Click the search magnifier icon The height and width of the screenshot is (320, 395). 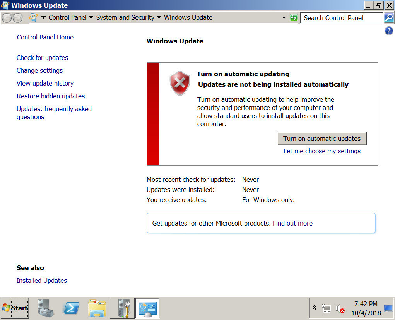coord(389,18)
